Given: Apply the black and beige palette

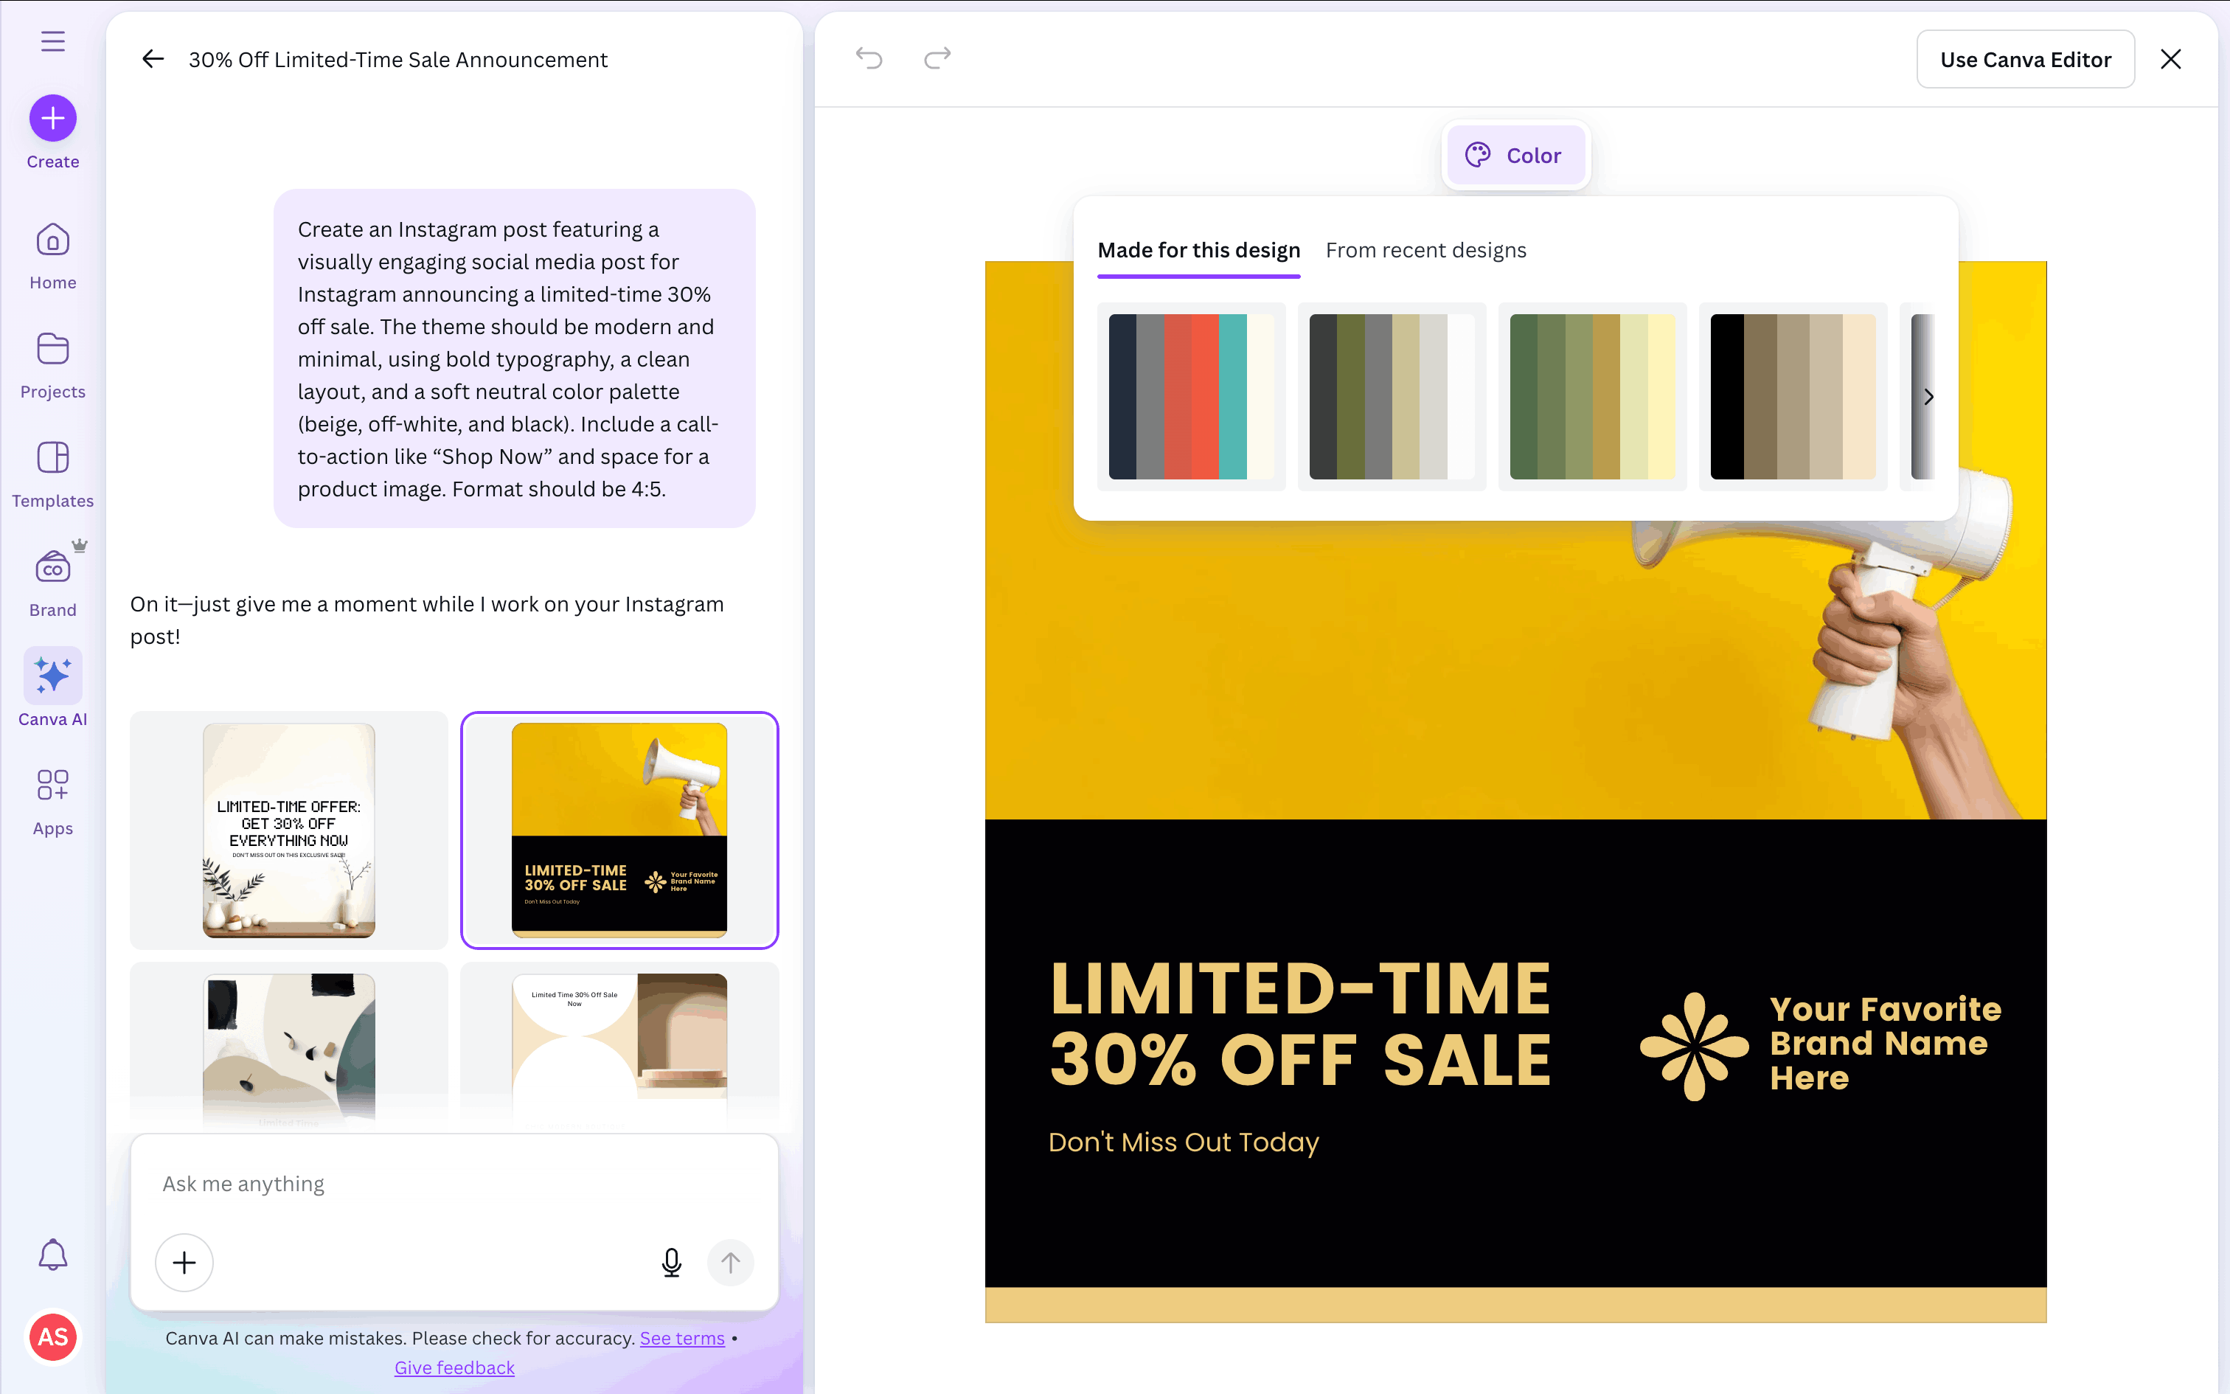Looking at the screenshot, I should coord(1792,397).
